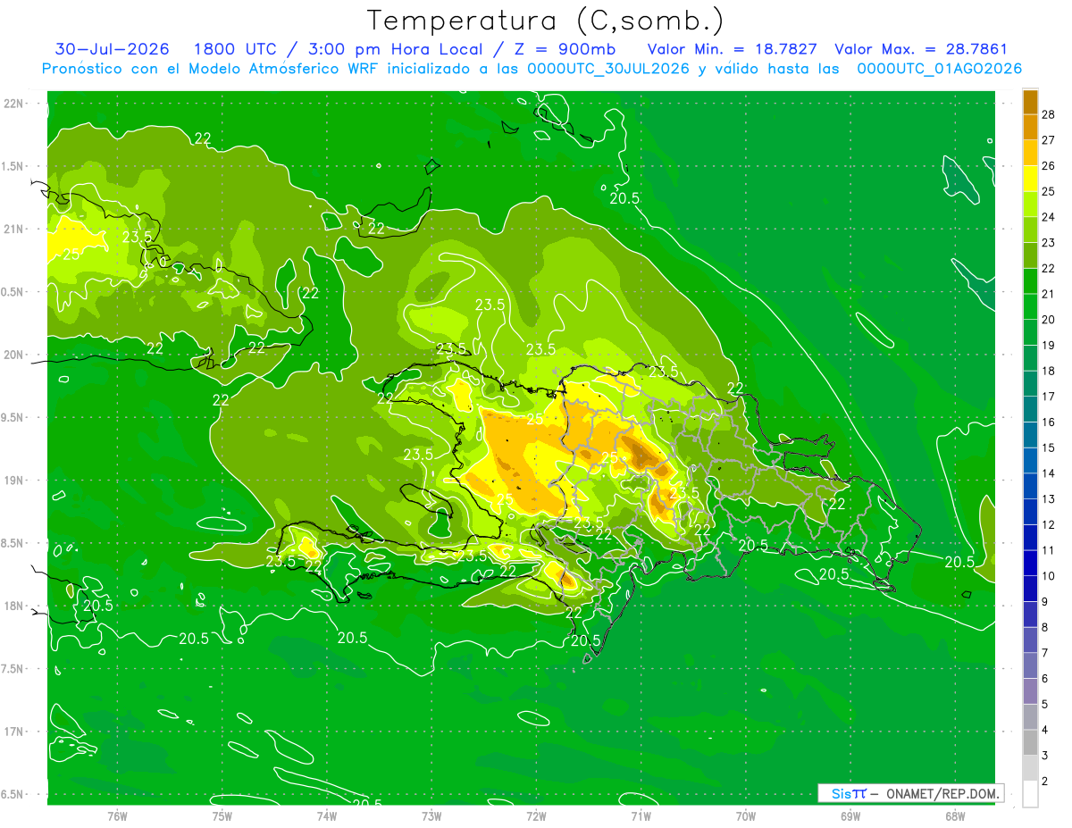The width and height of the screenshot is (1072, 828).
Task: Click the colorbar legend label "13"
Action: [1049, 498]
